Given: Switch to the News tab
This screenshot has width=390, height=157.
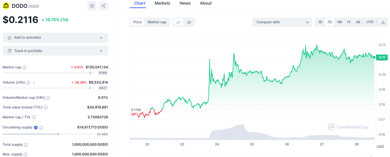Looking at the screenshot, I should (x=185, y=3).
